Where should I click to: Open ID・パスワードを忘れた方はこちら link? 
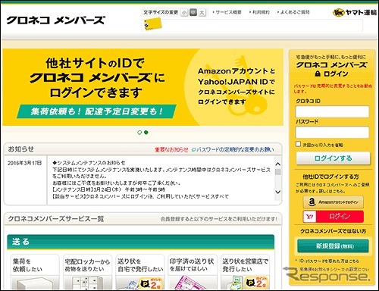(x=329, y=261)
